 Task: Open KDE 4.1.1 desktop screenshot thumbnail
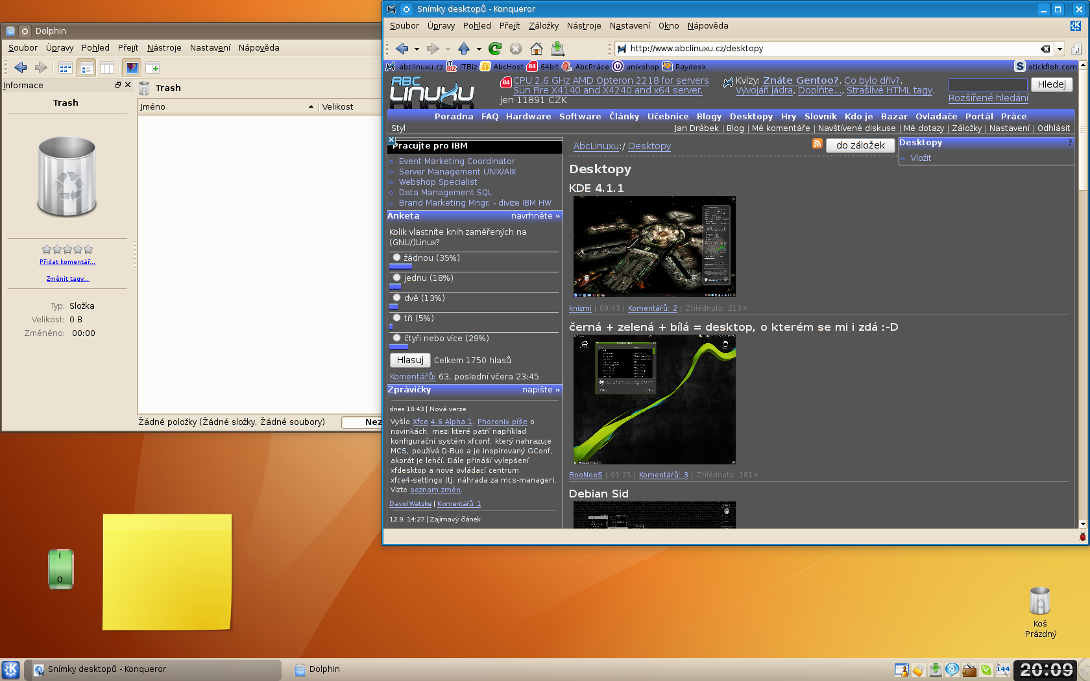[654, 246]
